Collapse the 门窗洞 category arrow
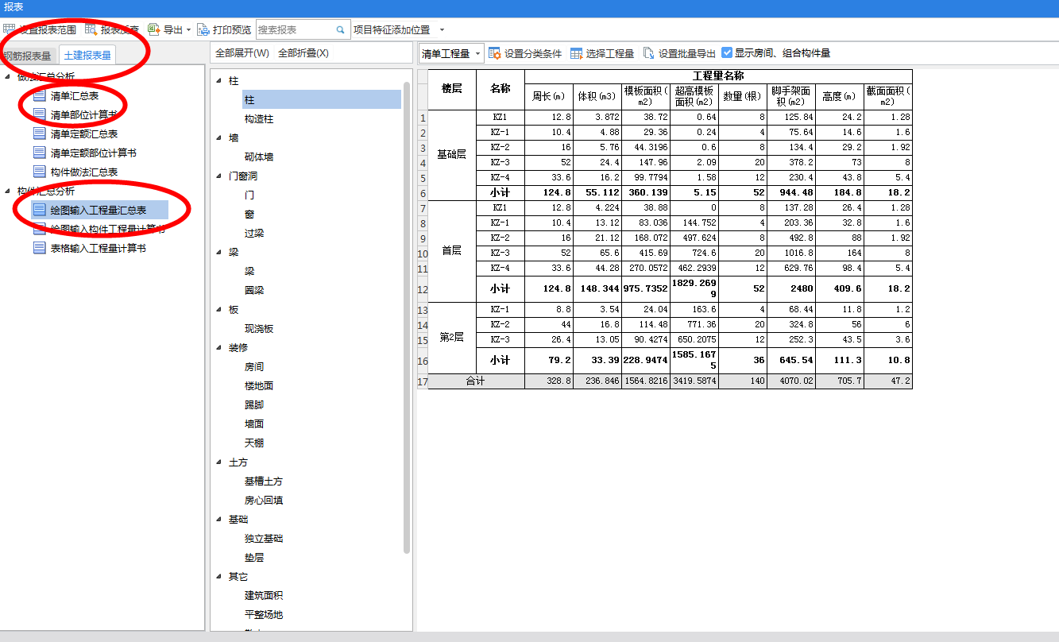 click(219, 176)
